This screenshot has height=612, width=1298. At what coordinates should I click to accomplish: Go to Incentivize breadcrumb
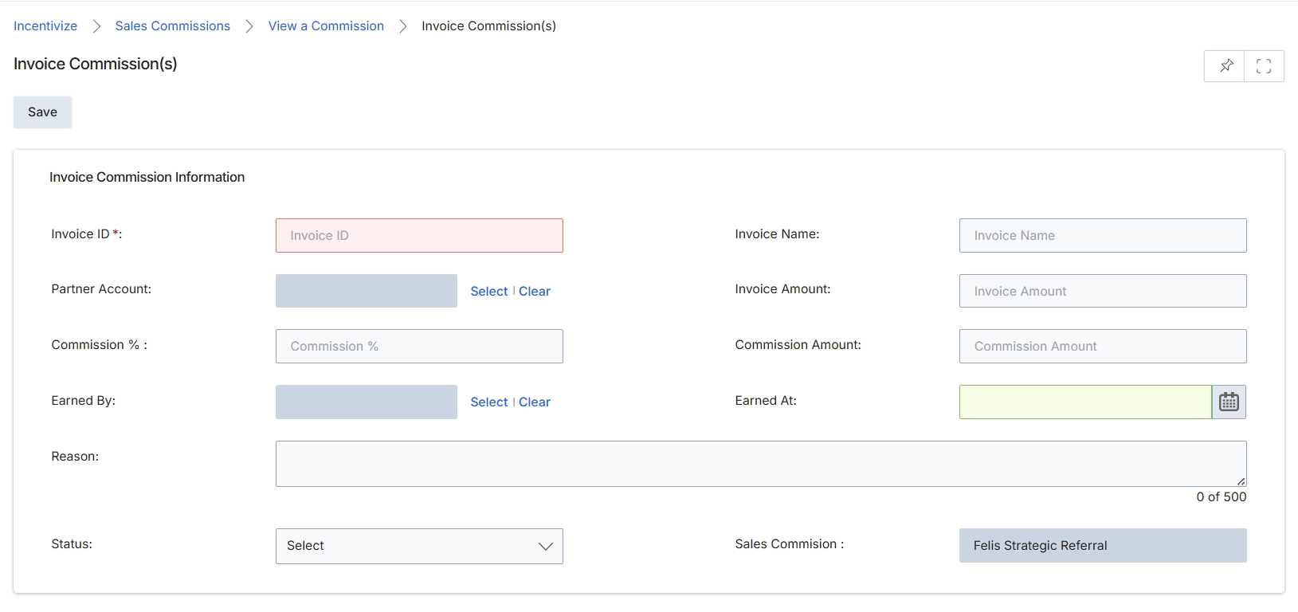[x=45, y=26]
